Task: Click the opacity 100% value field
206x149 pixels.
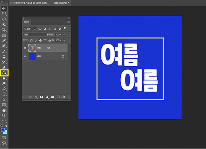Action: 58,35
